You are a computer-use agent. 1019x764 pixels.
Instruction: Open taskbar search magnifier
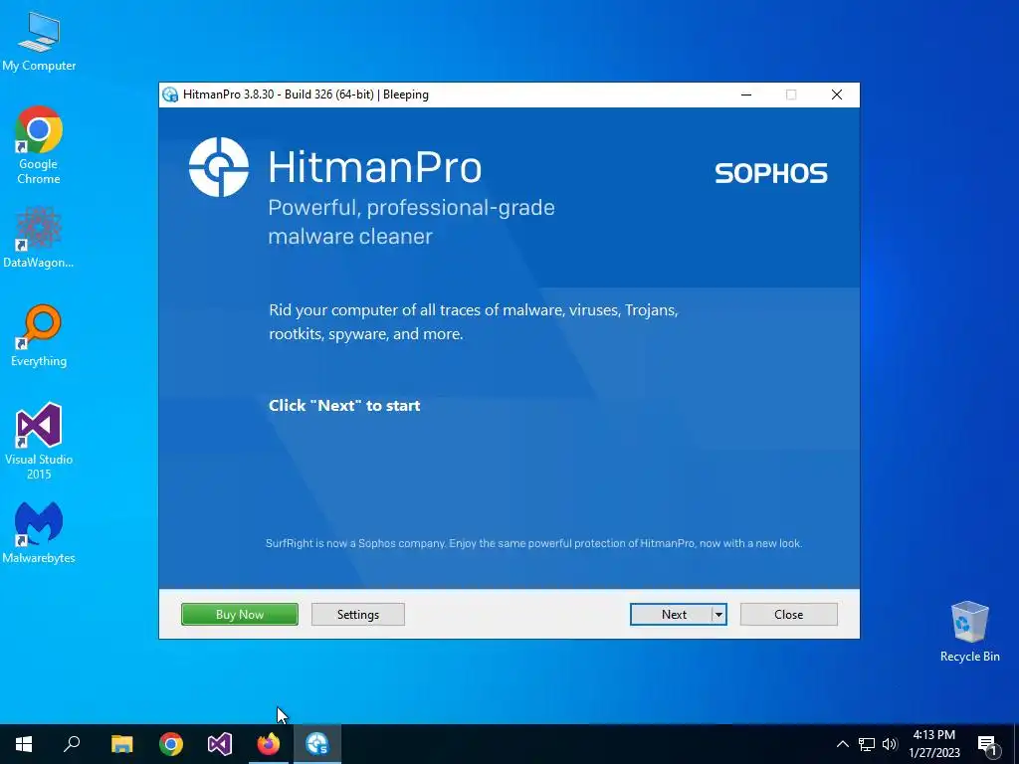click(x=72, y=744)
